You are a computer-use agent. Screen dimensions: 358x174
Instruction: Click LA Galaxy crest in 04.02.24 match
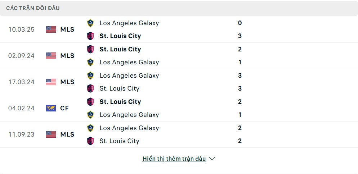(x=90, y=115)
